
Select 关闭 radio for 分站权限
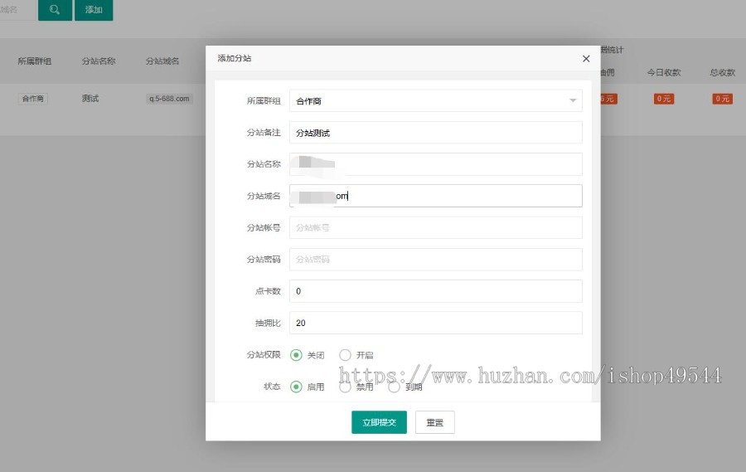pyautogui.click(x=296, y=355)
